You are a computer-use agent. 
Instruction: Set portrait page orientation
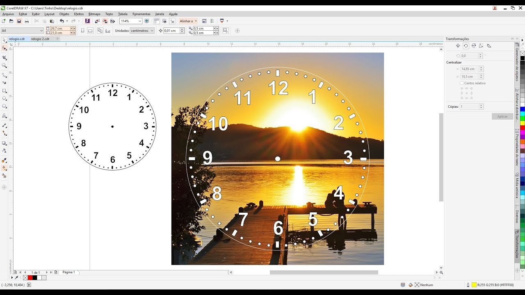point(82,31)
